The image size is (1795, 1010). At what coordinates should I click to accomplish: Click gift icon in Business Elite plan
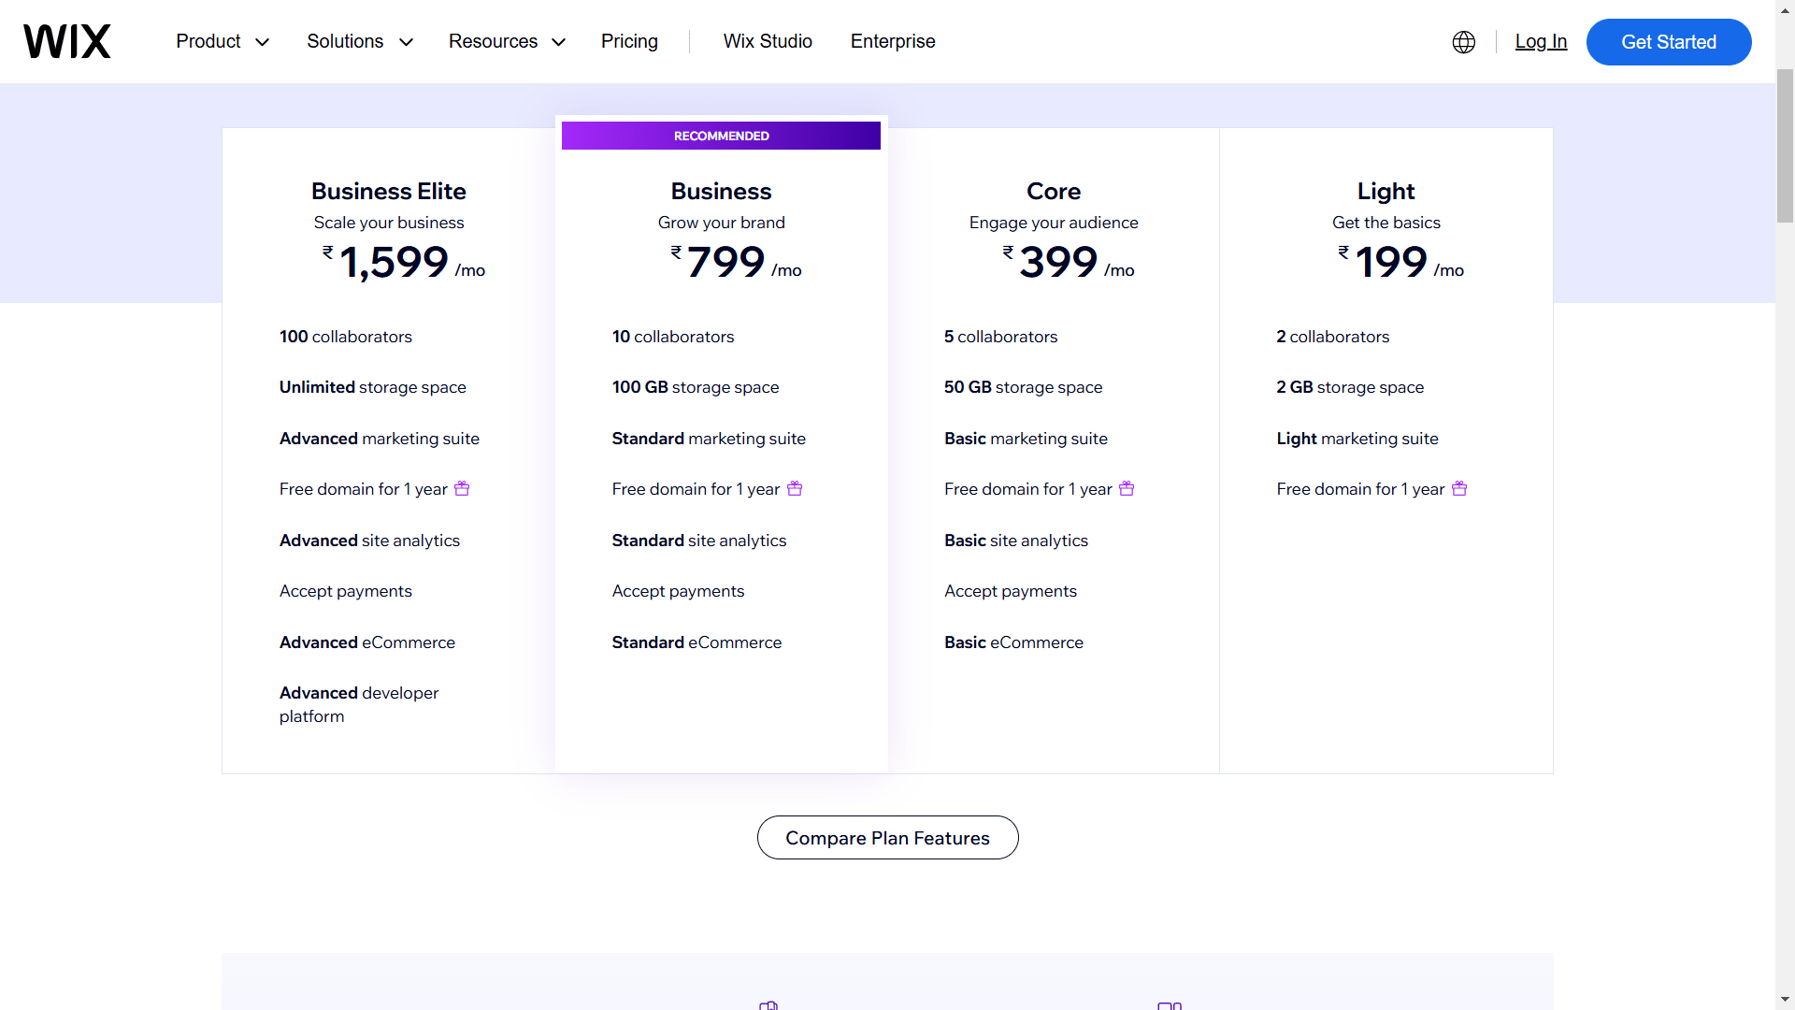[x=462, y=488]
